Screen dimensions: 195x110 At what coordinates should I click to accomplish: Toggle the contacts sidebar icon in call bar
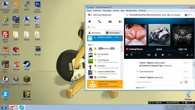point(127,55)
